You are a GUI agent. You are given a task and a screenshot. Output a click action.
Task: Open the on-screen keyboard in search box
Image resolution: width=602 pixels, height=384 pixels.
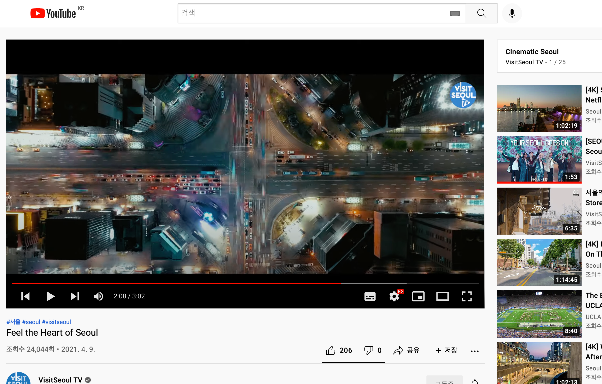tap(455, 14)
